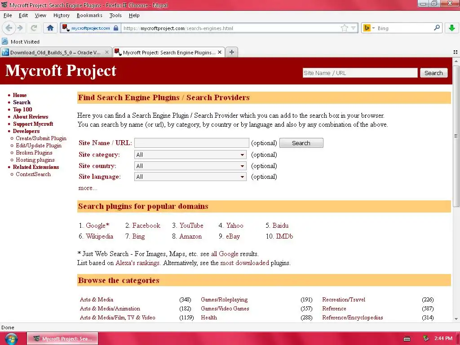Click the Bing search input box
The height and width of the screenshot is (345, 460).
pos(404,28)
